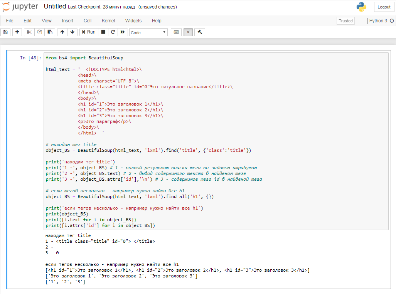Viewport: 396px width, 294px height.
Task: Click the Last Checkpoint status text
Action: [101, 7]
